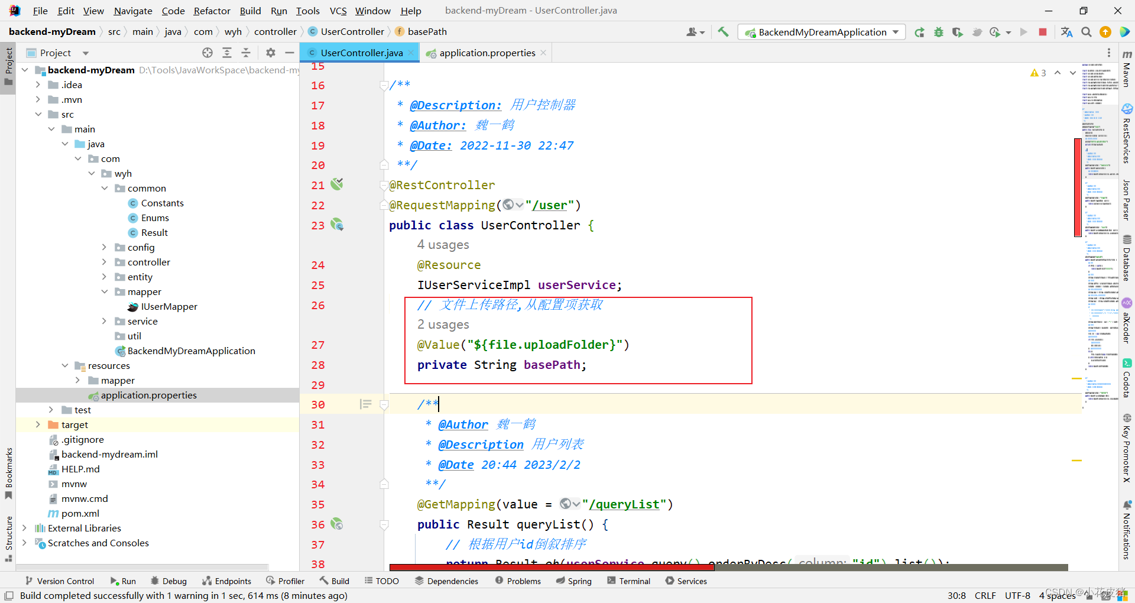Fold the class Javadoc comment at line 16

pyautogui.click(x=384, y=86)
